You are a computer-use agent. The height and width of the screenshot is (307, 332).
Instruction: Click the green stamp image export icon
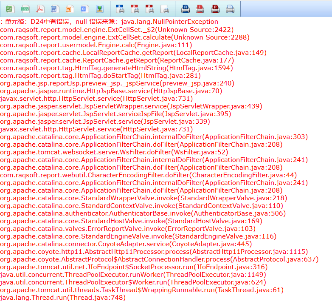click(100, 9)
